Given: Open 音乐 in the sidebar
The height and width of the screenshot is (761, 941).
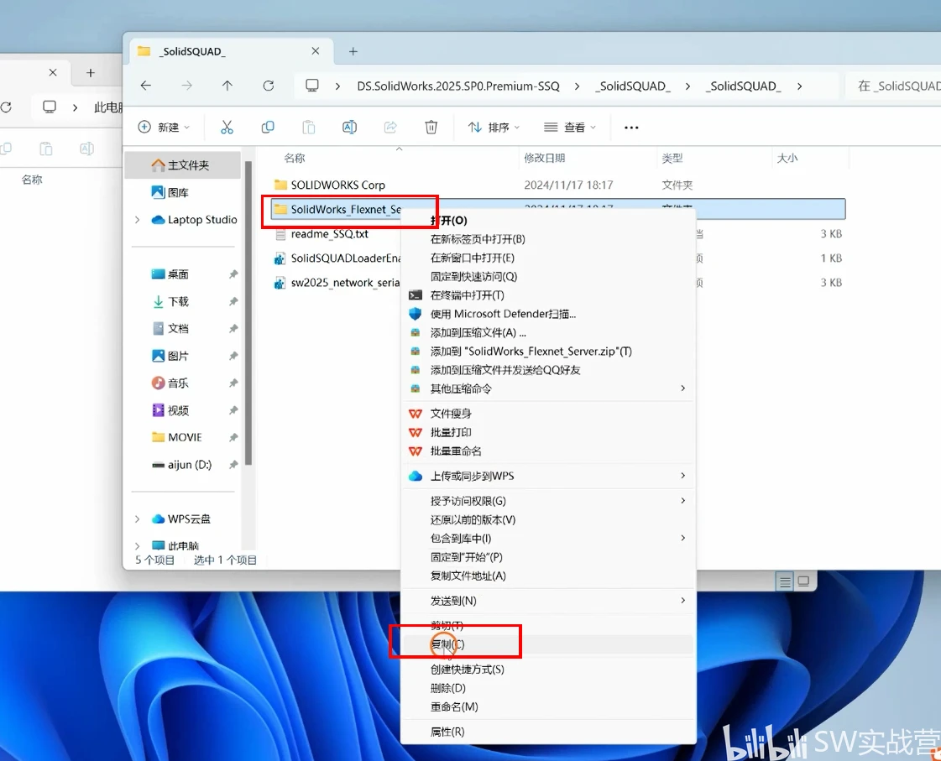Looking at the screenshot, I should 182,383.
